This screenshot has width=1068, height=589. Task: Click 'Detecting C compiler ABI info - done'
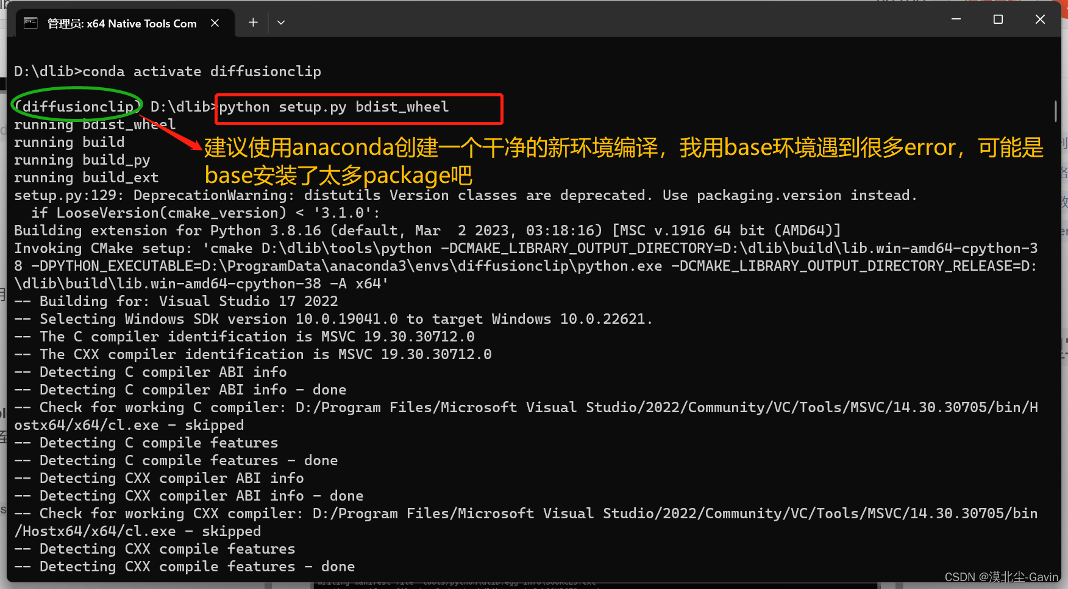tap(180, 390)
